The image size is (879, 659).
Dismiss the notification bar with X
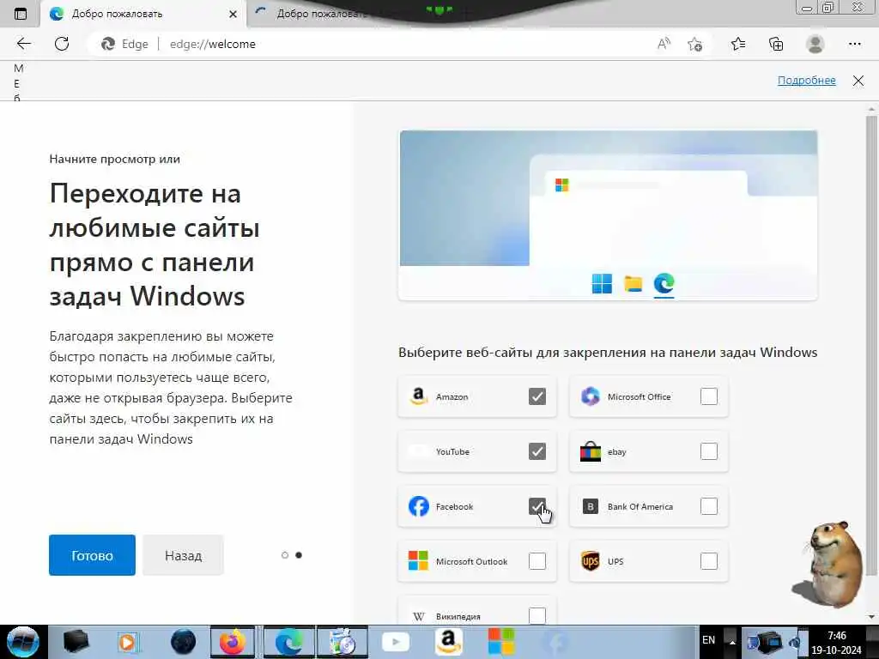click(x=858, y=81)
